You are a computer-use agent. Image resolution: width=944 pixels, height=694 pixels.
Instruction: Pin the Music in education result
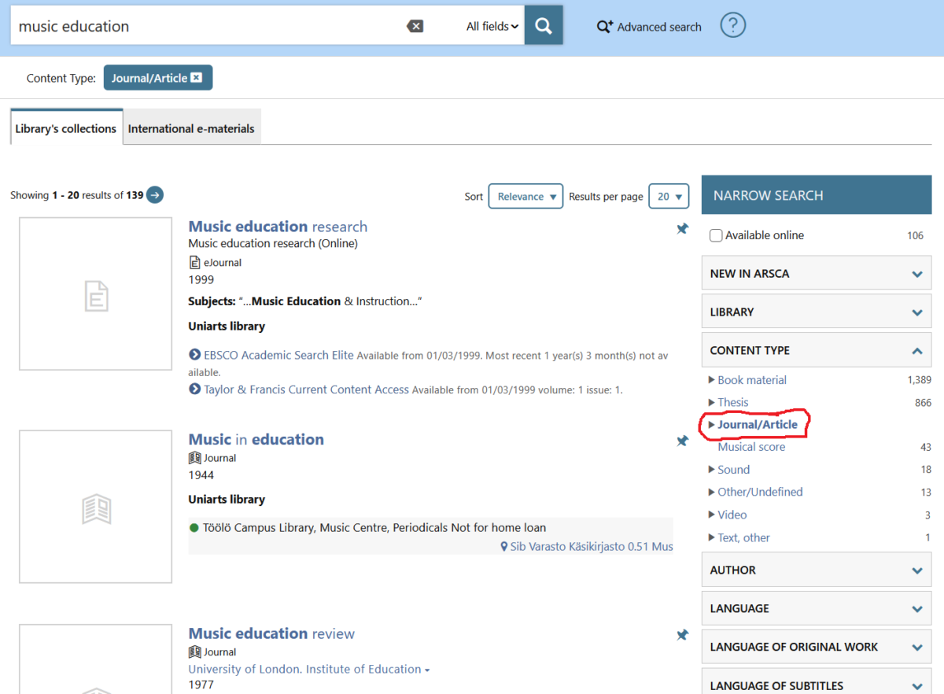coord(682,441)
